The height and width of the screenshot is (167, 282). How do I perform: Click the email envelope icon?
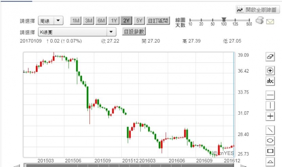(270, 22)
